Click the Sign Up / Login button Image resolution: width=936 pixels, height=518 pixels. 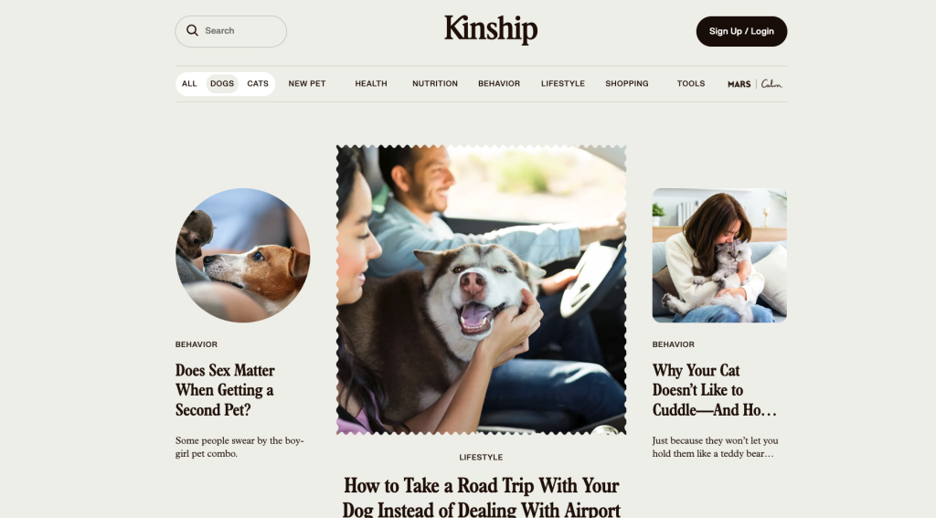tap(741, 31)
